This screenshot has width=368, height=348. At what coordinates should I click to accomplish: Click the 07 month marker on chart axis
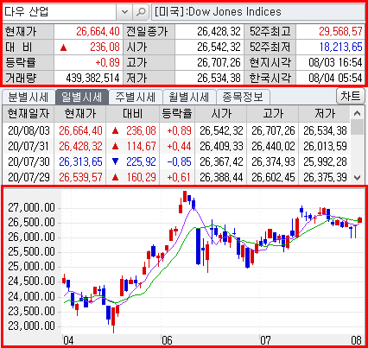pyautogui.click(x=265, y=340)
